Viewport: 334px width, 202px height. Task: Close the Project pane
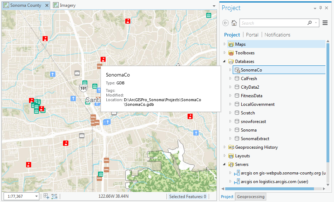[x=326, y=8]
